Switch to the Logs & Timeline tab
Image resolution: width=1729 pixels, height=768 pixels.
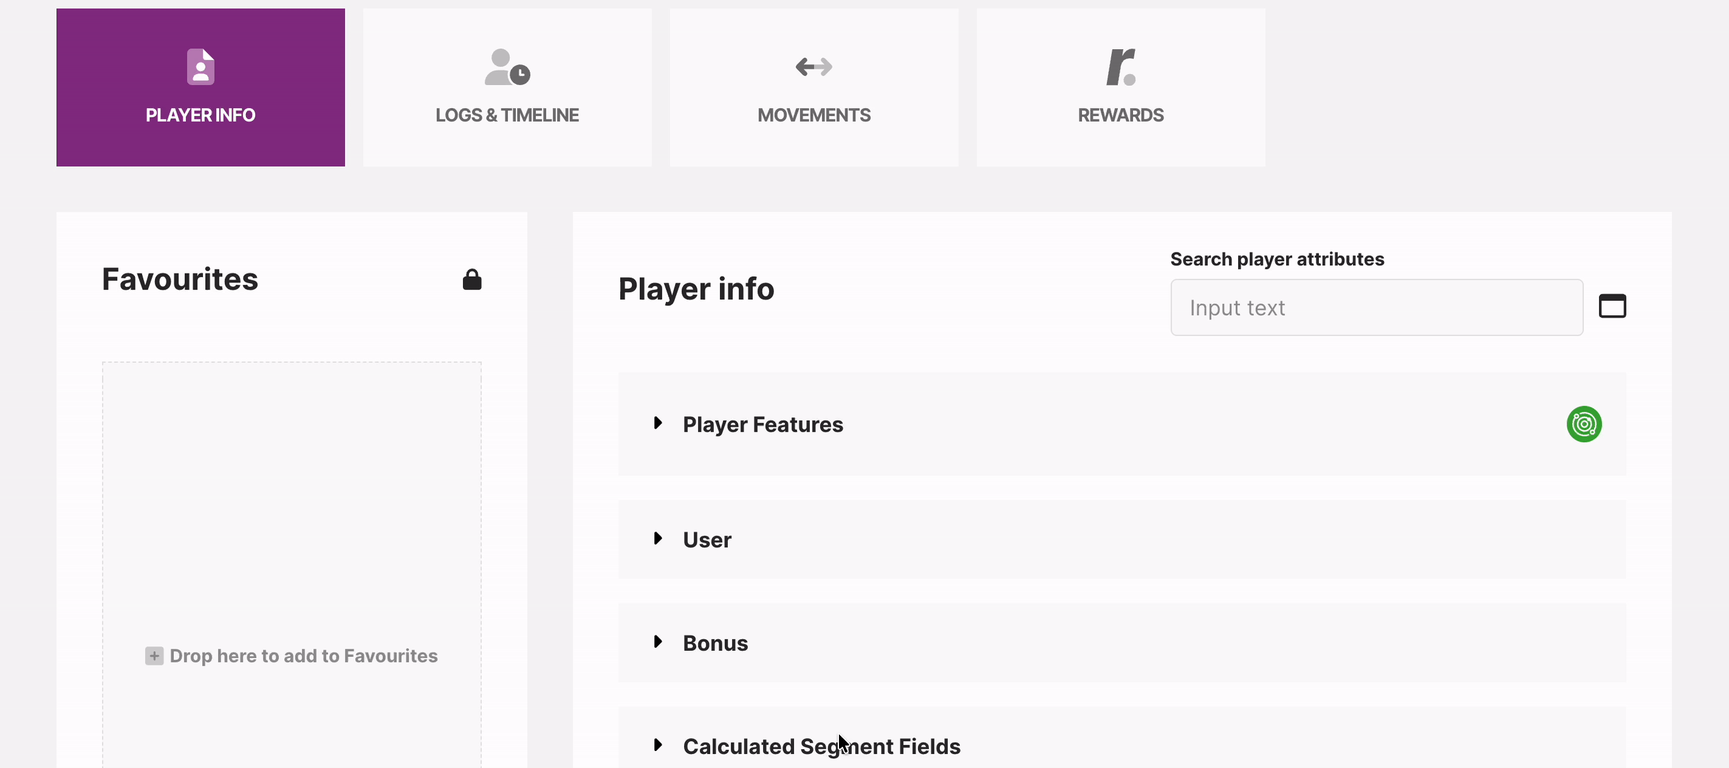tap(507, 115)
